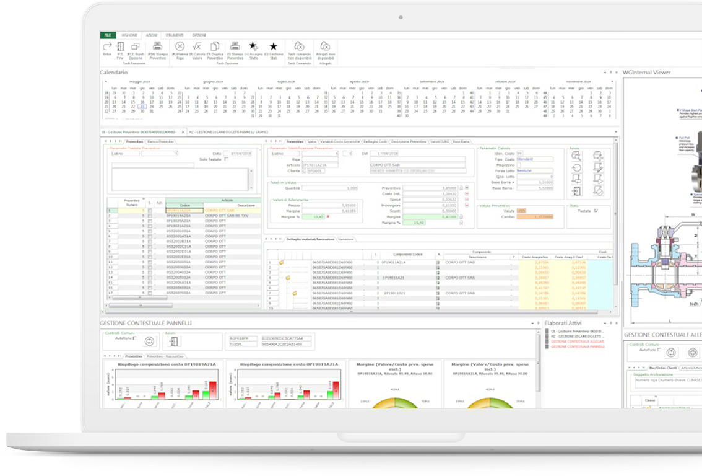The width and height of the screenshot is (702, 476).
Task: Click Tasti comando non disponibili icon
Action: 299,46
